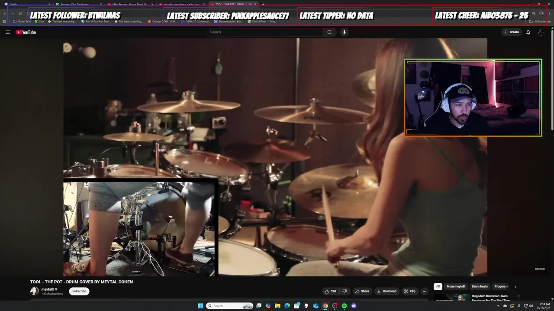Open Kick bookmark in bookmarks bar
Screen dimensions: 554x311
click(39, 22)
